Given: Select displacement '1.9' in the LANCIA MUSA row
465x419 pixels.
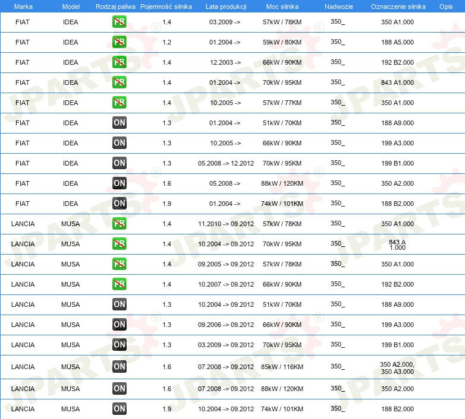Looking at the screenshot, I should pyautogui.click(x=166, y=409).
